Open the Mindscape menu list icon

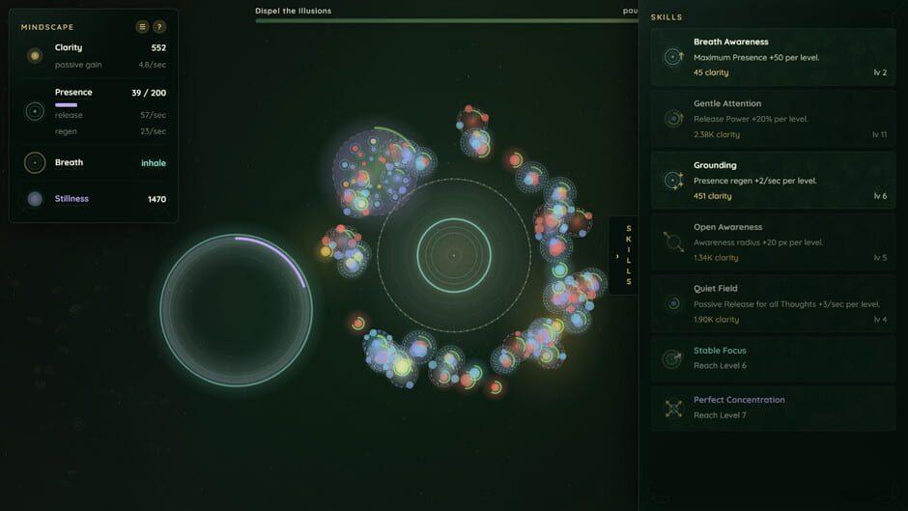click(x=142, y=27)
